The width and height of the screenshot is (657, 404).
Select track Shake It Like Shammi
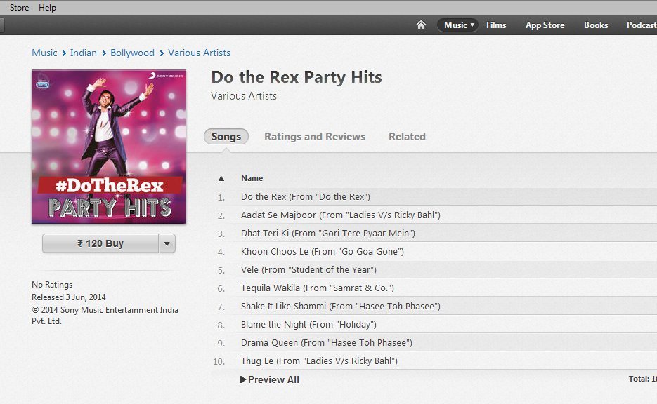[434, 306]
